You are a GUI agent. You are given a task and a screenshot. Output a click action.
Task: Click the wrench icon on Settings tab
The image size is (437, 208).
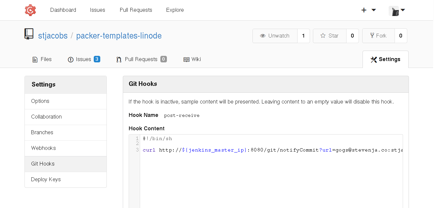(374, 59)
